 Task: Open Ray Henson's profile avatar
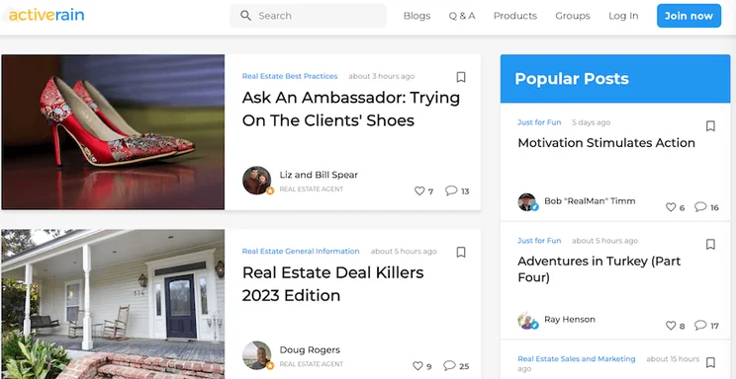click(x=527, y=321)
